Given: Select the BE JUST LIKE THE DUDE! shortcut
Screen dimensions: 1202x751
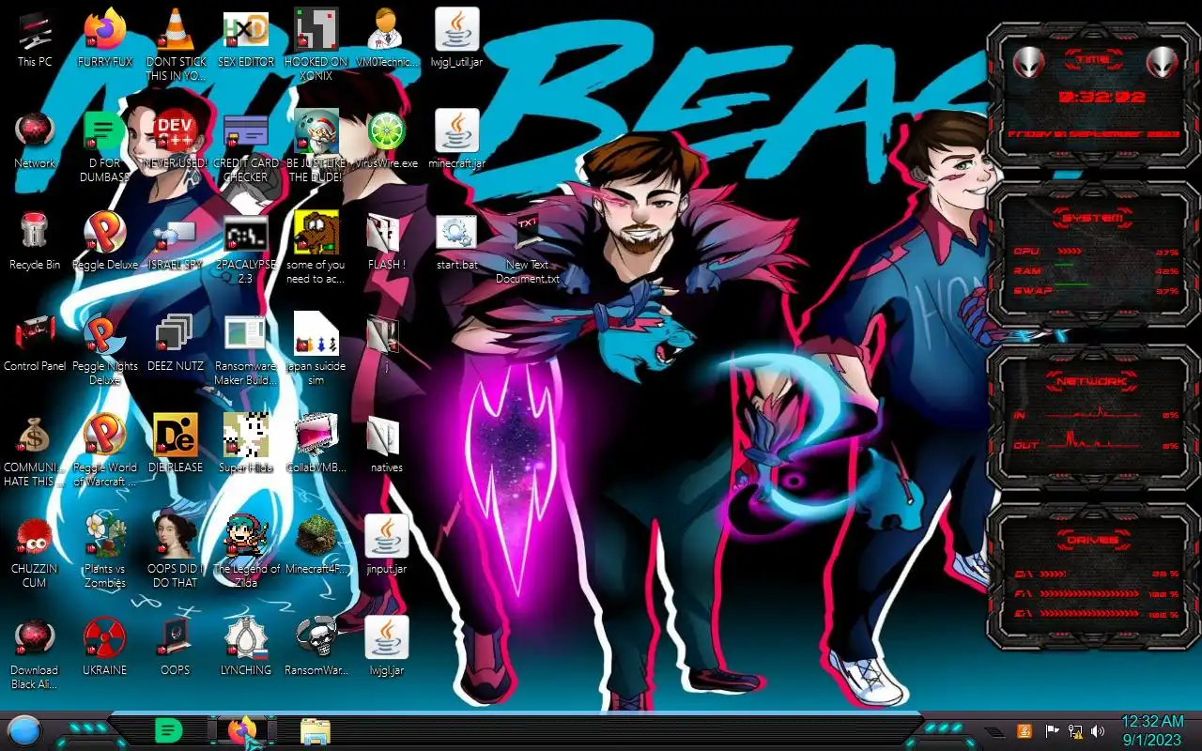Looking at the screenshot, I should 316,146.
